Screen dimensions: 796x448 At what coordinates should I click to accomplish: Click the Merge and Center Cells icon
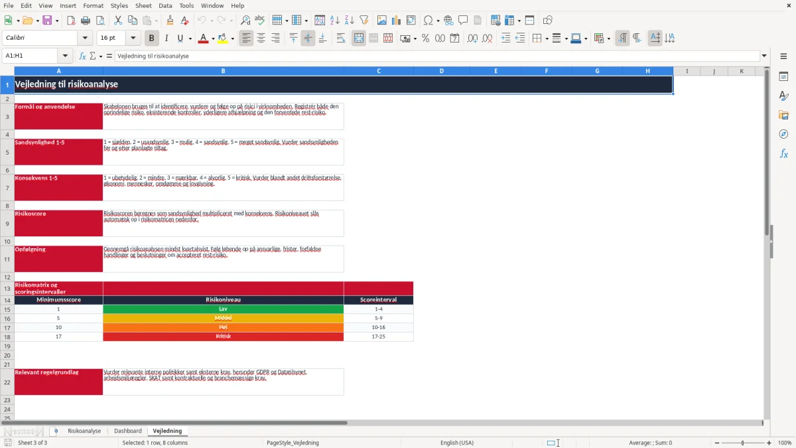[359, 38]
